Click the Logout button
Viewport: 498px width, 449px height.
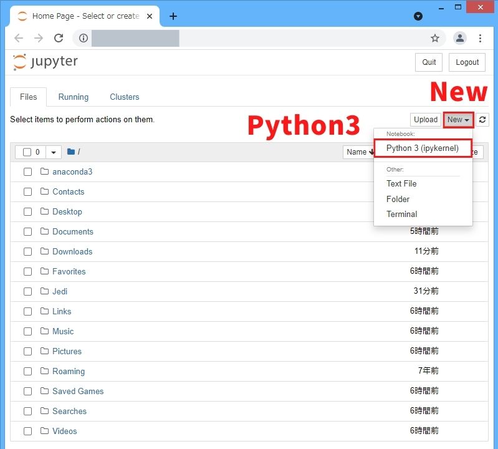point(467,62)
